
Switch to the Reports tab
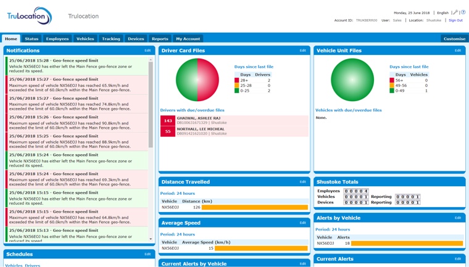(x=160, y=39)
